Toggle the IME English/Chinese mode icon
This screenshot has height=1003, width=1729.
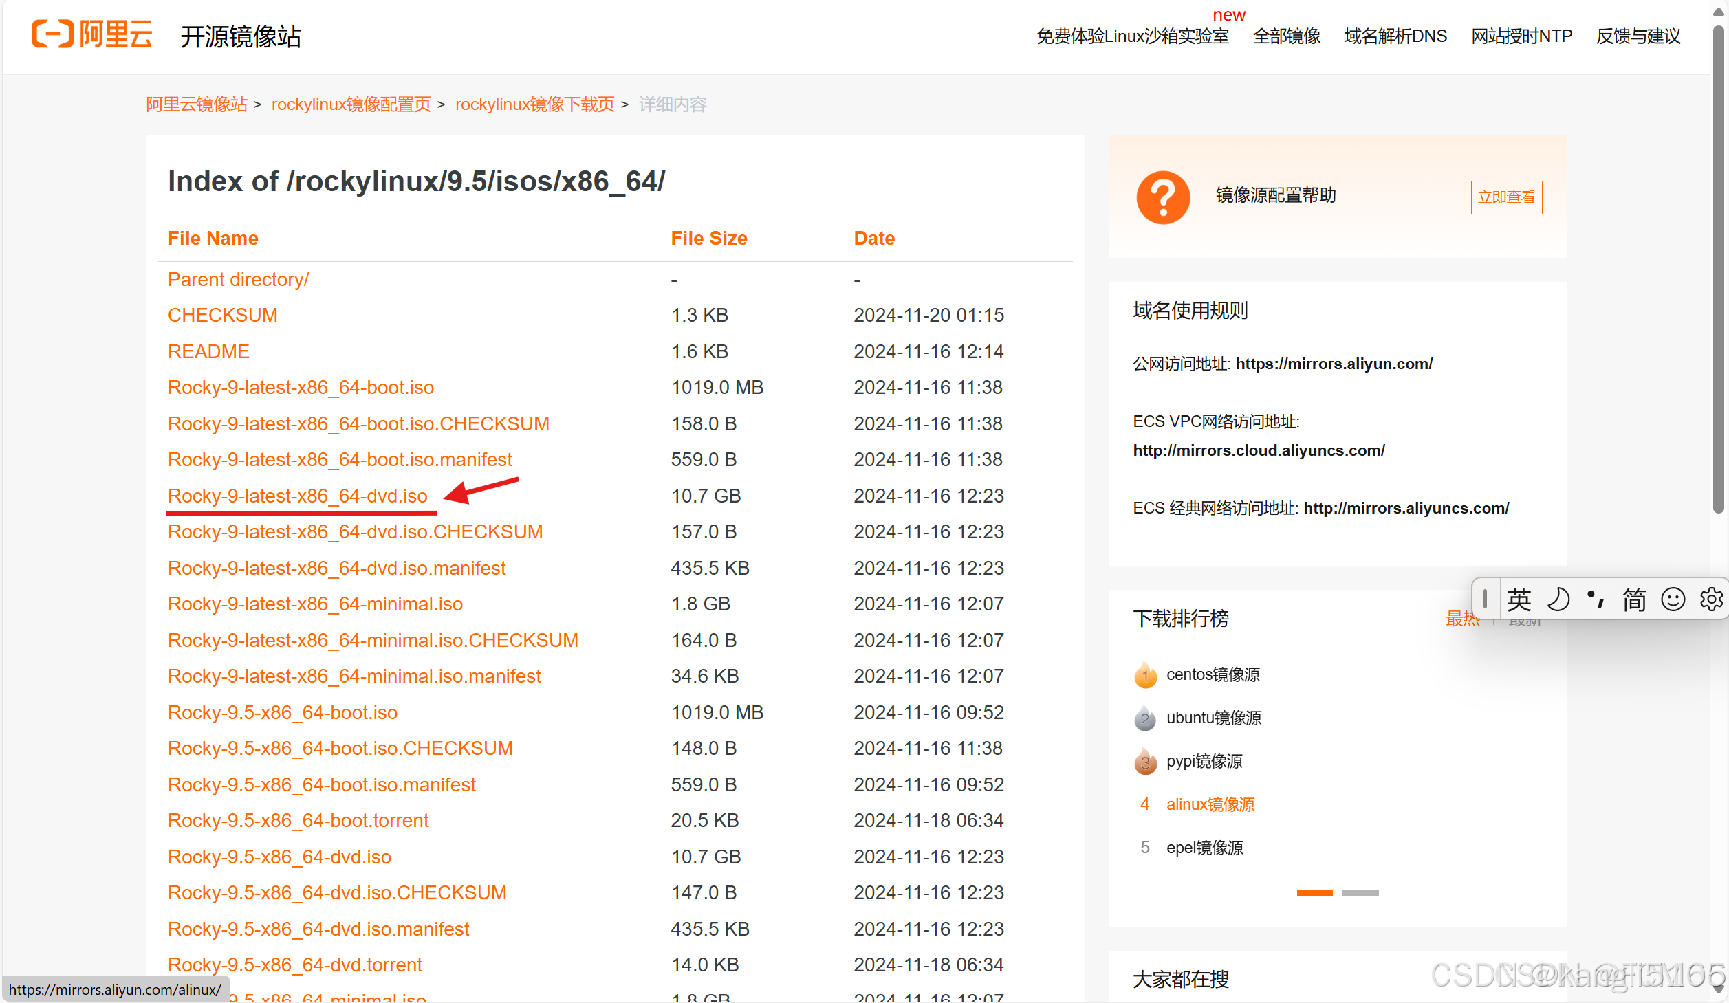pyautogui.click(x=1519, y=599)
